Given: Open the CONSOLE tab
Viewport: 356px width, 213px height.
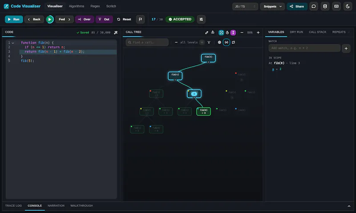Looking at the screenshot, I should (x=35, y=206).
